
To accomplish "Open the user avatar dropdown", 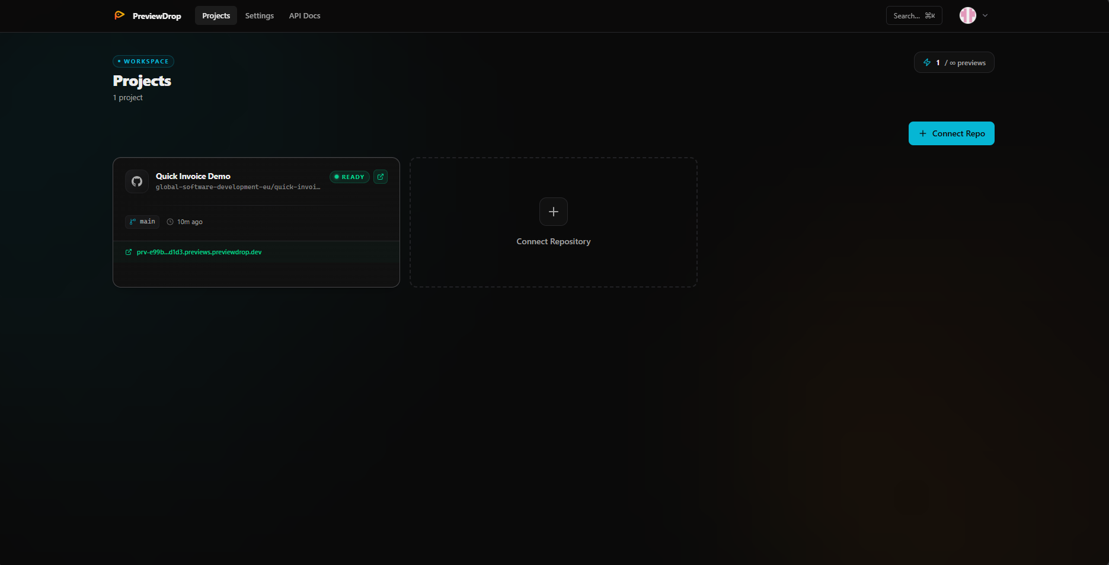I will [x=968, y=15].
